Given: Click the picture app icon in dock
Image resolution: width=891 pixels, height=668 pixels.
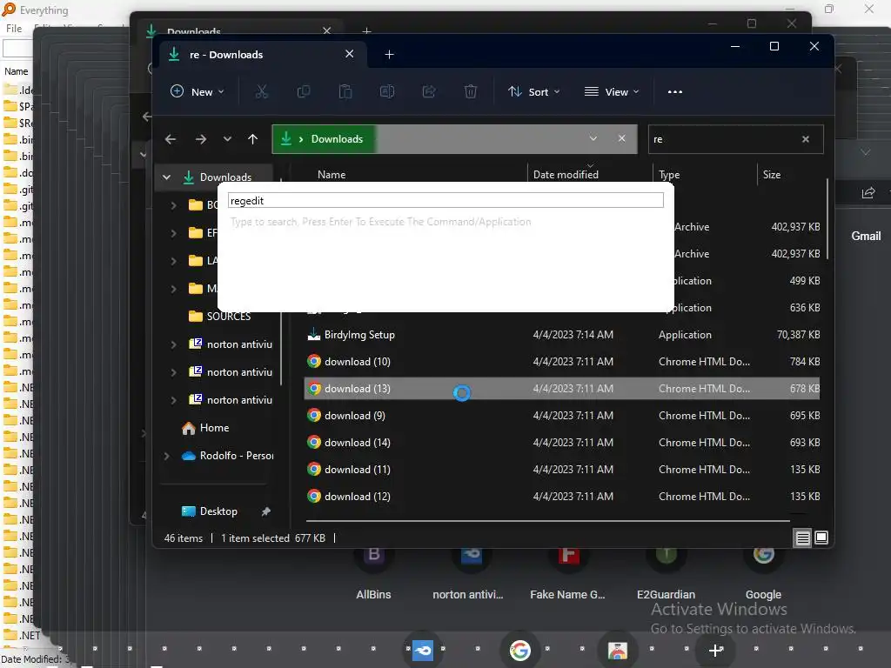Looking at the screenshot, I should pyautogui.click(x=618, y=650).
